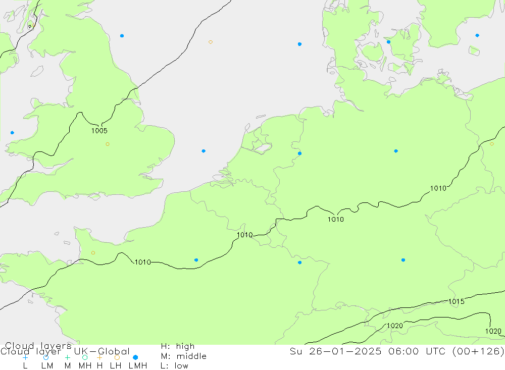Click the filled blue LMH legend symbol
The height and width of the screenshot is (370, 505).
tap(135, 357)
